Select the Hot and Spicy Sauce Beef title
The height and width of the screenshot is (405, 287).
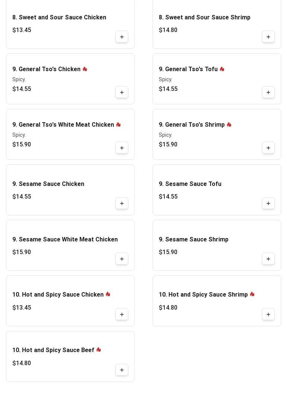pyautogui.click(x=53, y=350)
